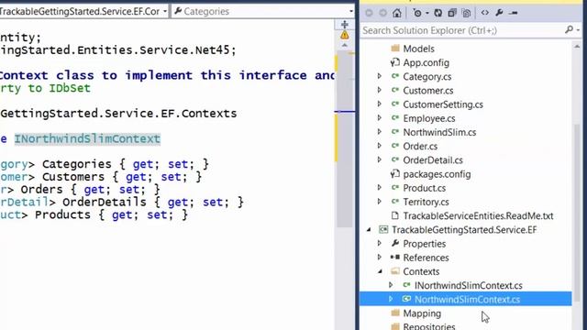The image size is (587, 330).
Task: Expand the OrderDetail.cs node
Action: 379,159
